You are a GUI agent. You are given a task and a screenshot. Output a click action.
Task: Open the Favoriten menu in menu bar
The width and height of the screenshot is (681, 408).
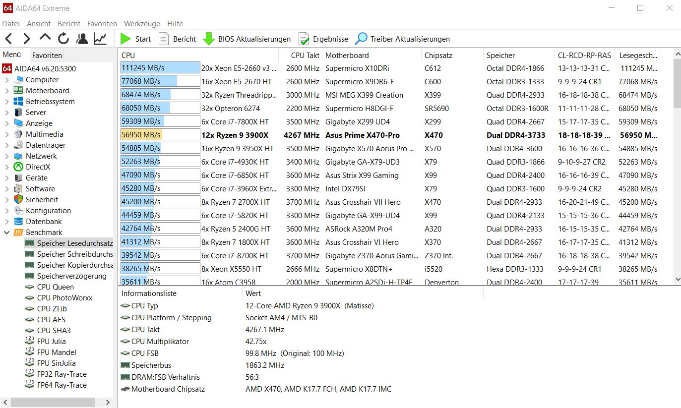pyautogui.click(x=102, y=23)
